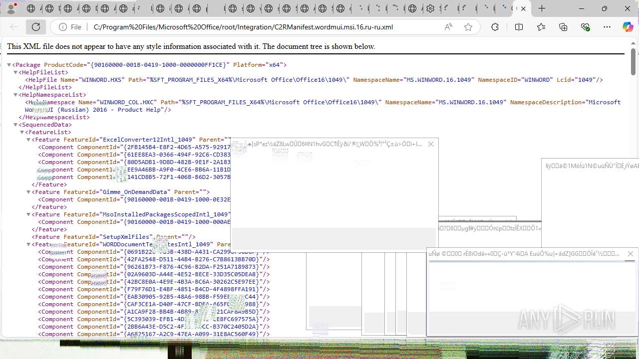Open Browser essentials heart icon
639x359 pixels.
point(585,27)
